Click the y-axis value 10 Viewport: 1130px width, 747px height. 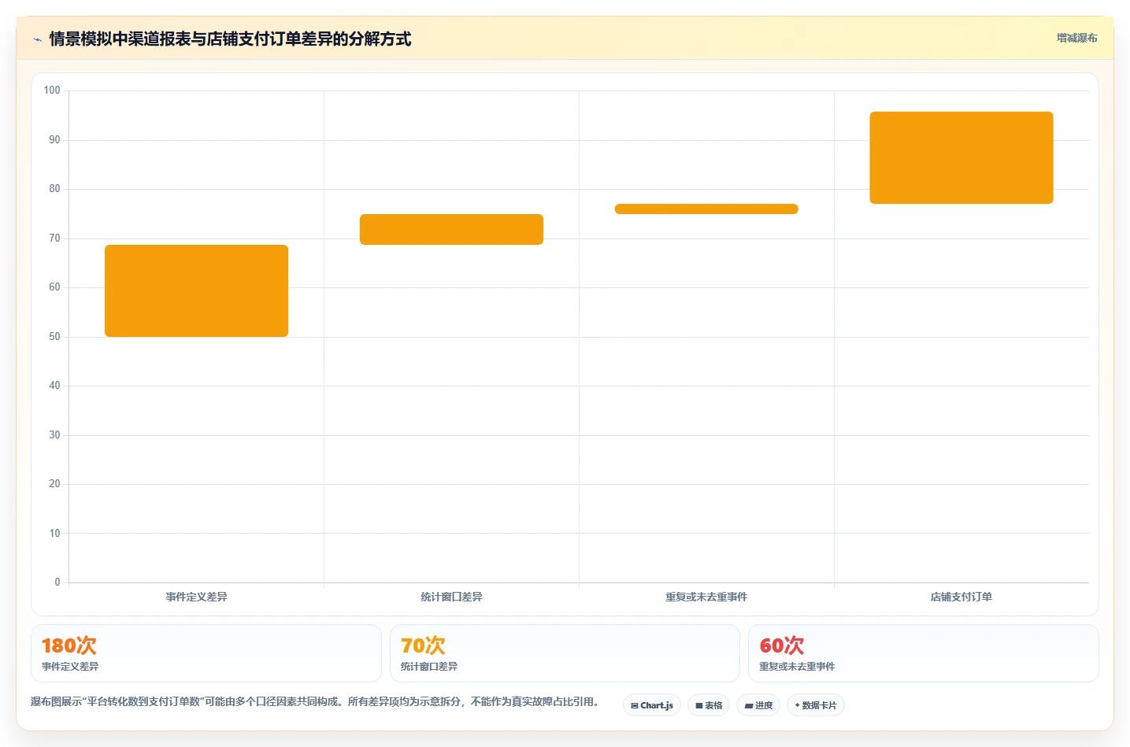tap(54, 534)
